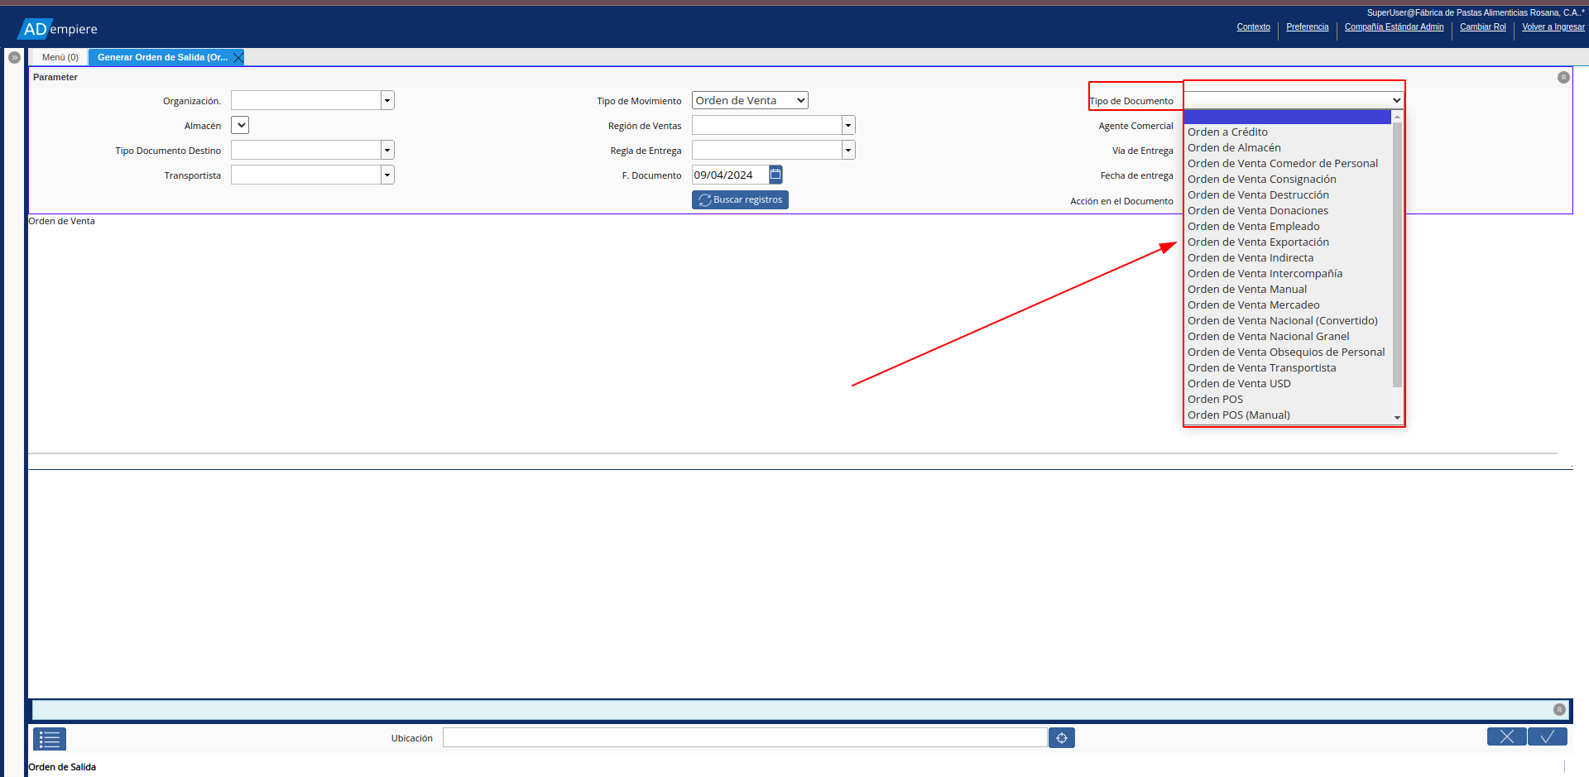
Task: Click the Orden de Venta section label
Action: (x=62, y=221)
